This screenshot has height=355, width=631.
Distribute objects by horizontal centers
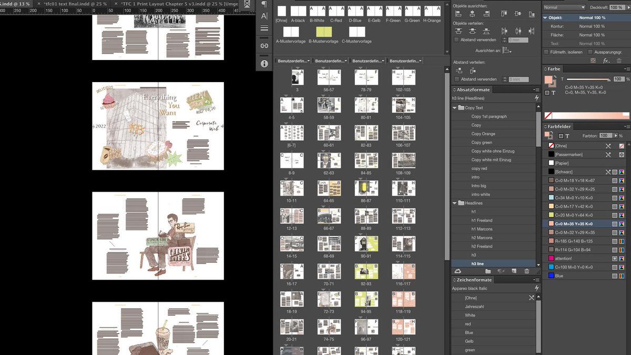(x=518, y=32)
